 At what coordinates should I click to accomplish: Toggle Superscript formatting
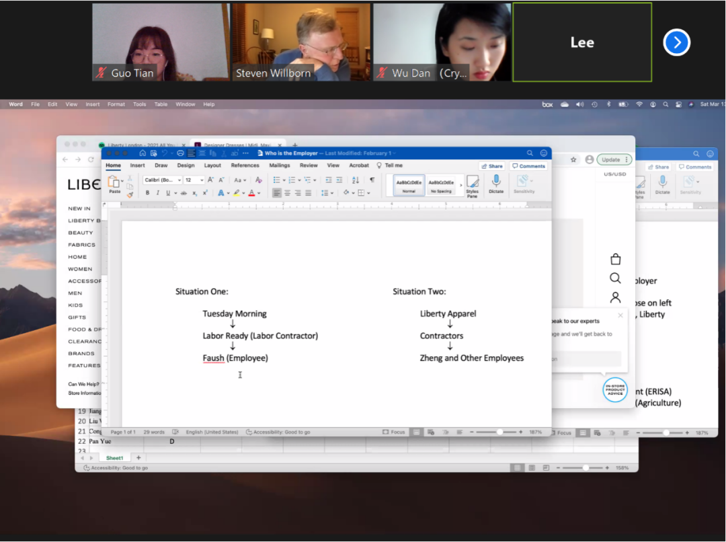pos(204,193)
